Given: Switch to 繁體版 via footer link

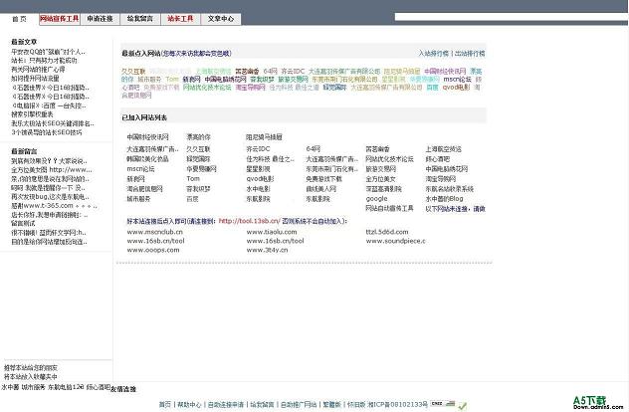Looking at the screenshot, I should pos(330,404).
